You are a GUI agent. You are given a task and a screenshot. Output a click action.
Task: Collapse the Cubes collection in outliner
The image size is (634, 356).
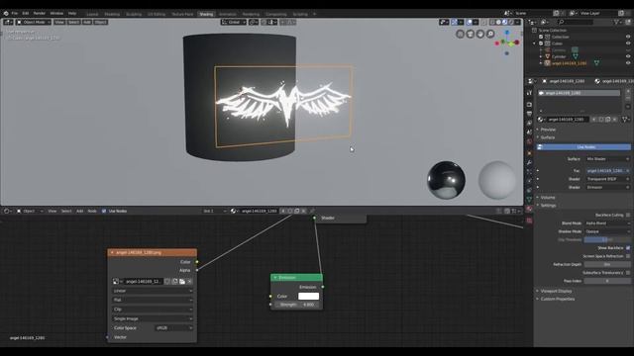(x=535, y=44)
